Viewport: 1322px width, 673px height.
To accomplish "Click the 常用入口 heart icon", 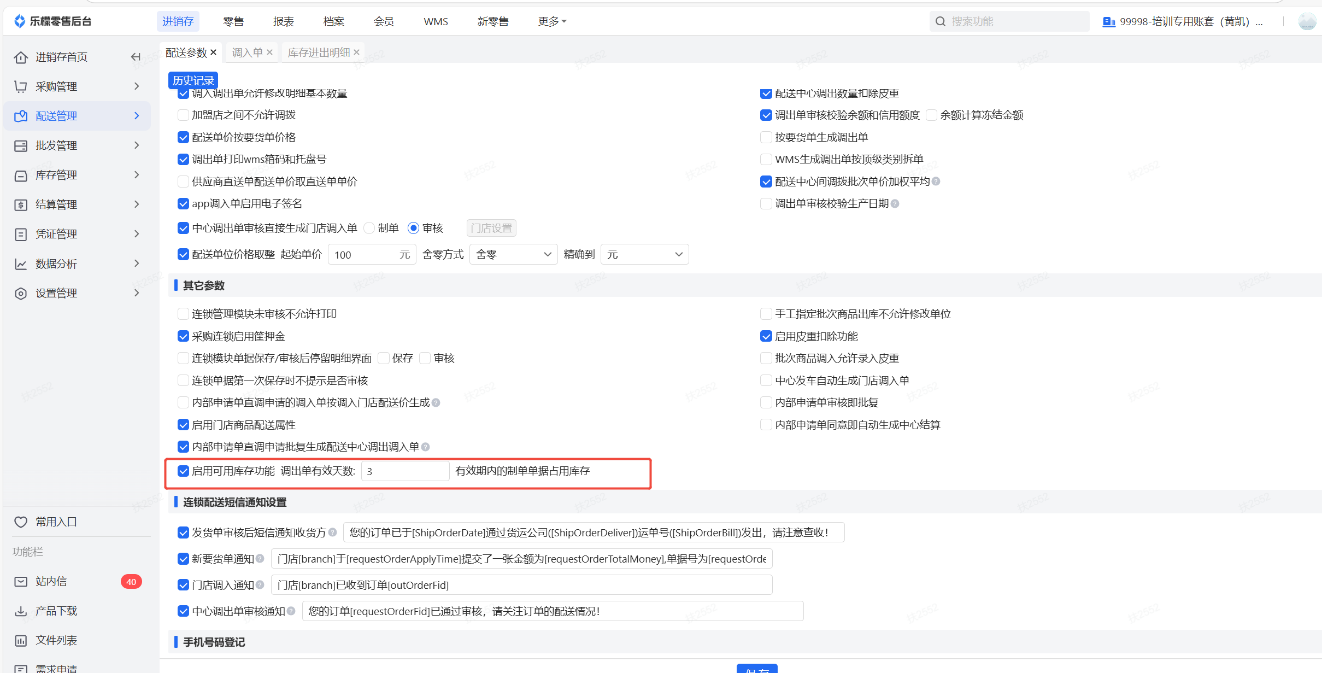I will (21, 522).
